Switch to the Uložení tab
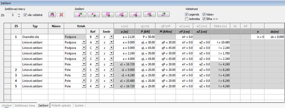Image resolution: width=285 pixels, height=108 pixels. point(7,106)
